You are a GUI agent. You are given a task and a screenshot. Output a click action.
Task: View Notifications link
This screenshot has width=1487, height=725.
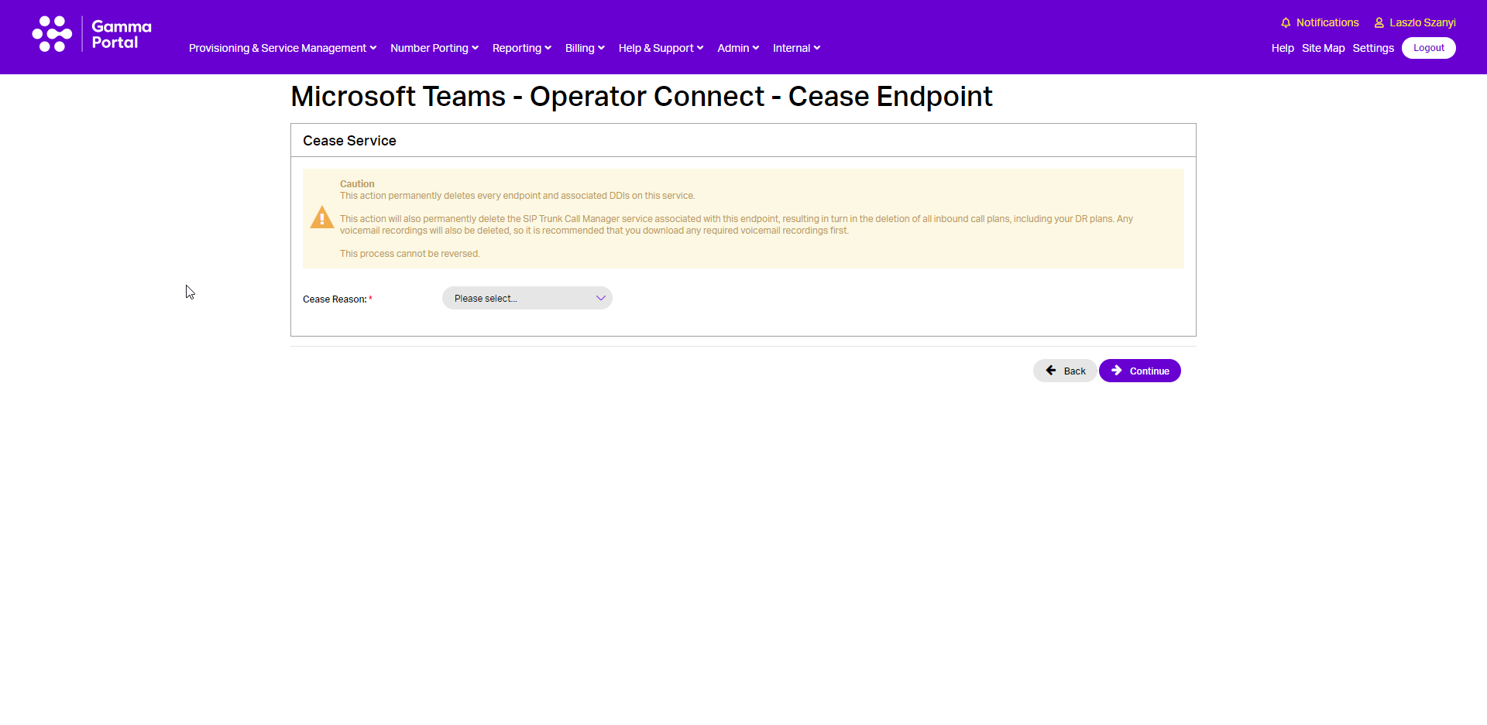(x=1327, y=22)
